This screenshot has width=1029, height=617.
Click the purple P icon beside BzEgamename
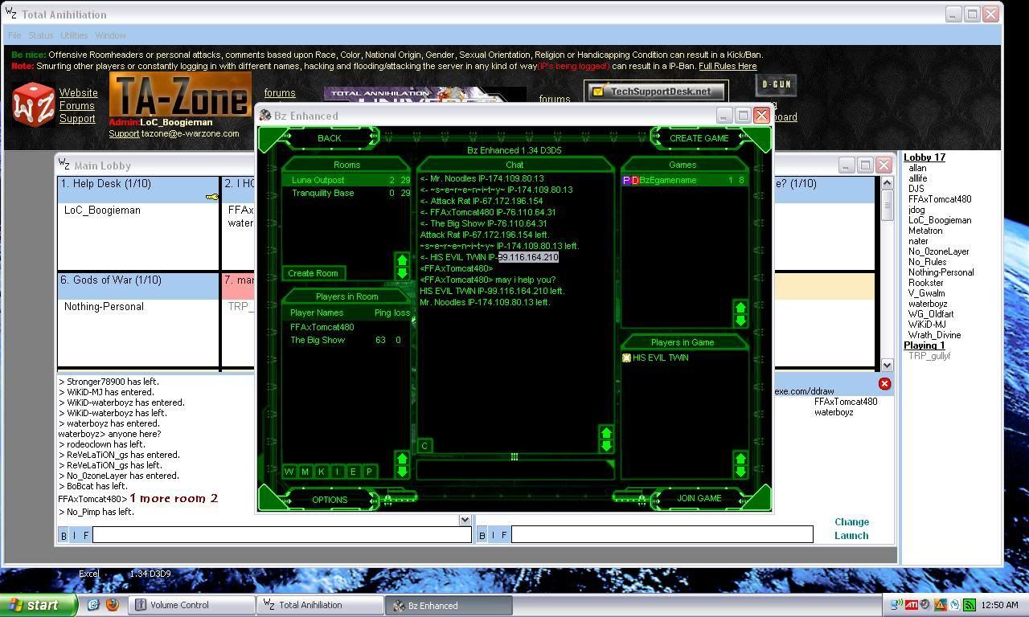click(x=626, y=181)
